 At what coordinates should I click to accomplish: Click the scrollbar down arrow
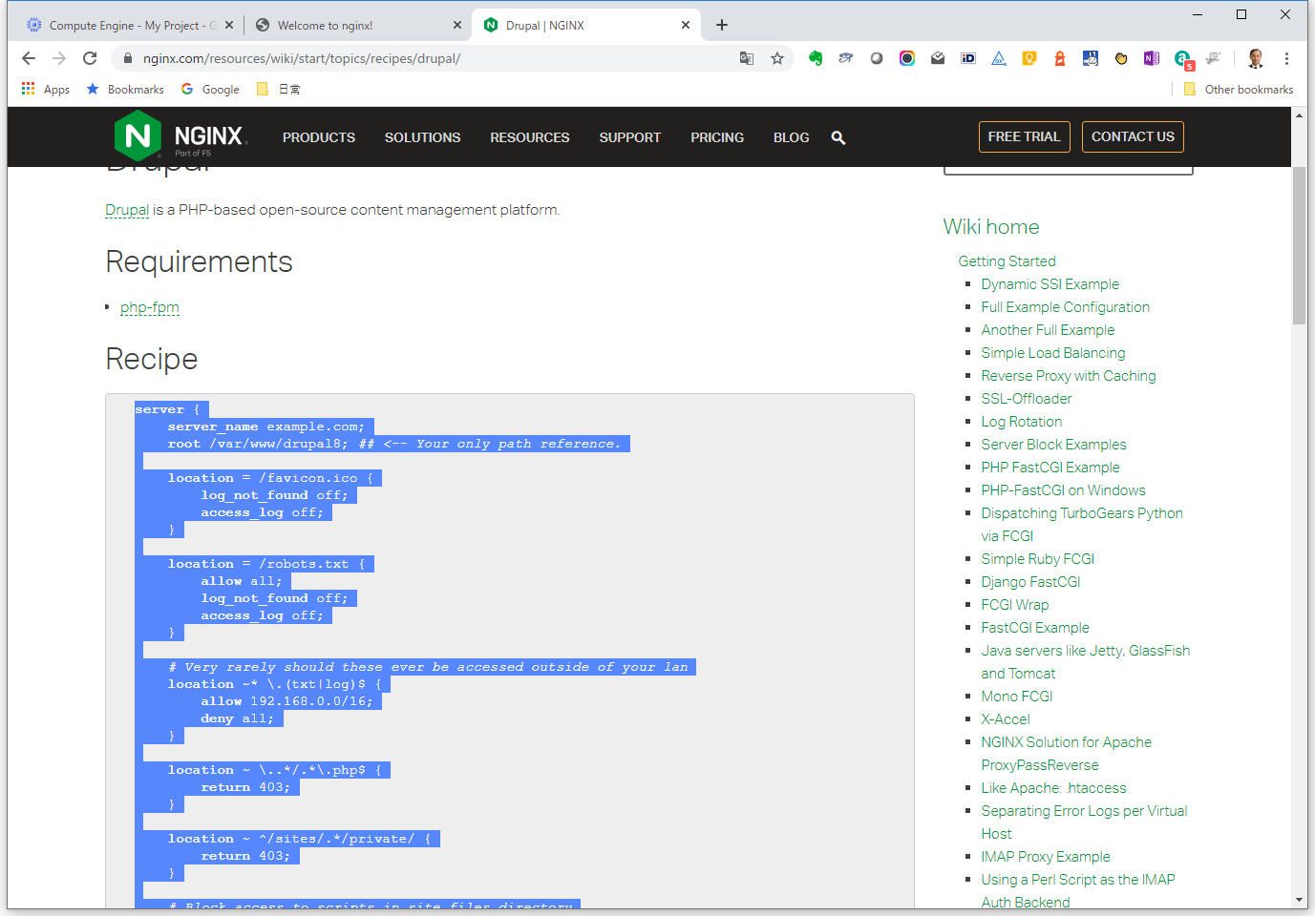pos(1299,900)
